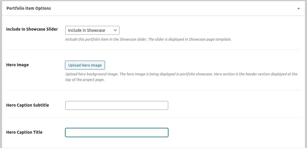Click the right end of Hero Caption Title field
The width and height of the screenshot is (307, 149).
coord(163,133)
